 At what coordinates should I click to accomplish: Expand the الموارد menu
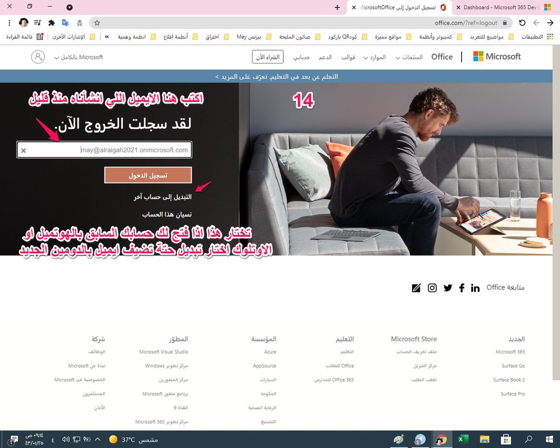point(375,57)
